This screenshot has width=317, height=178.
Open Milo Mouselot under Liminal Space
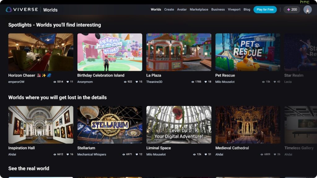156,155
